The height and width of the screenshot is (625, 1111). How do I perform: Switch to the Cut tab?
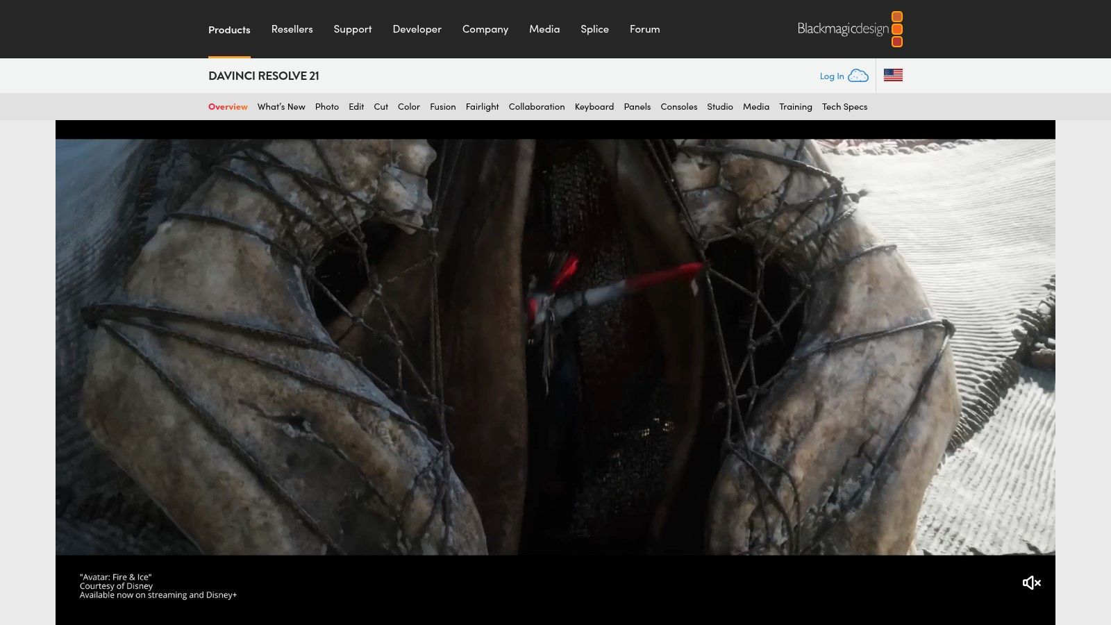(x=381, y=107)
